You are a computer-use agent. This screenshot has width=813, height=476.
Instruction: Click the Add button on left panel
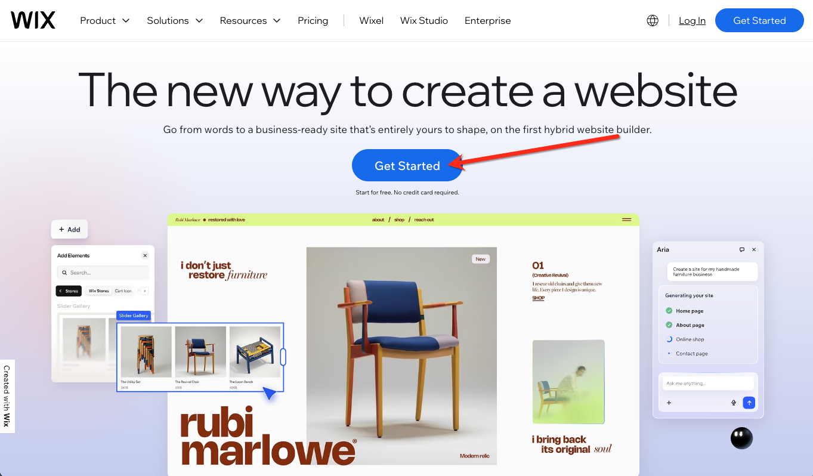(x=70, y=229)
